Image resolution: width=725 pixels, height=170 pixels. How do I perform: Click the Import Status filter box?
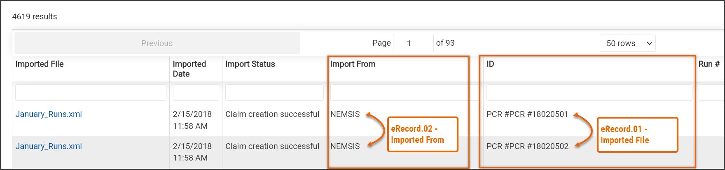click(274, 93)
